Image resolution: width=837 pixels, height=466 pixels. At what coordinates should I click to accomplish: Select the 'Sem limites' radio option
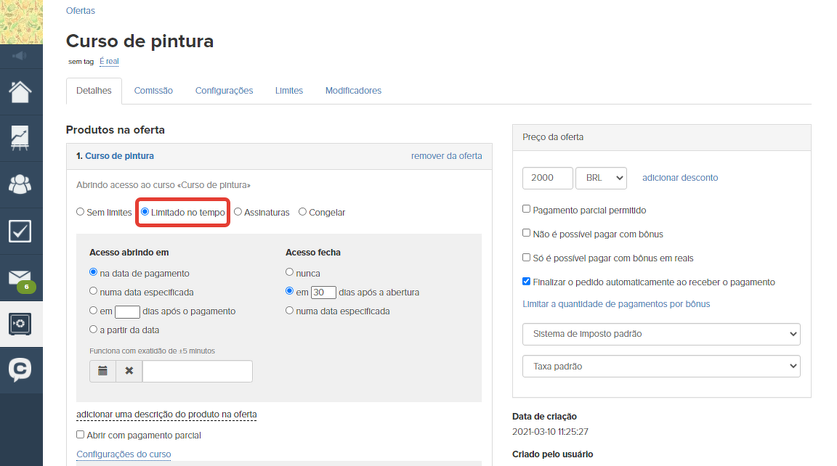[x=81, y=213]
